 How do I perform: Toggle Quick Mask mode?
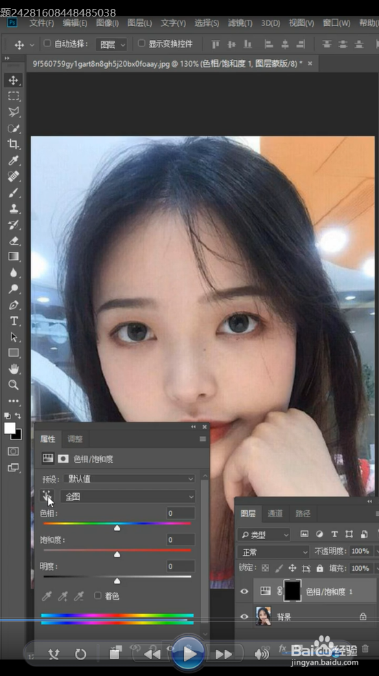[x=13, y=451]
